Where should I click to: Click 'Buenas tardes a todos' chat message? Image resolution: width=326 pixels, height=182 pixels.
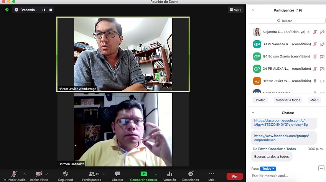pyautogui.click(x=271, y=157)
